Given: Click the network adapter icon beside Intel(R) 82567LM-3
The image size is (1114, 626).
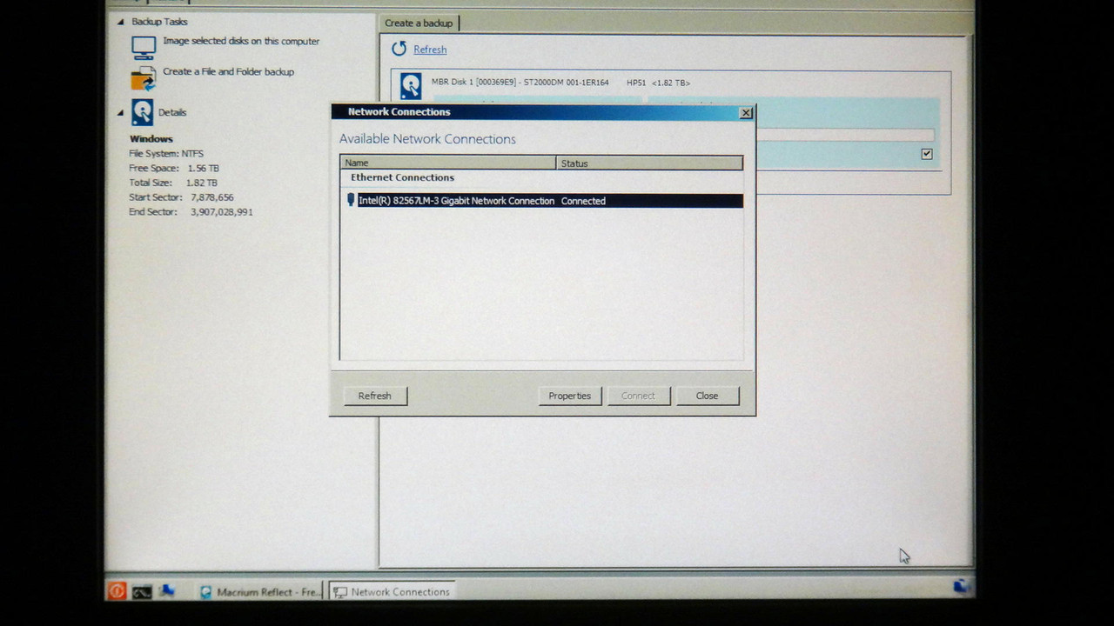Looking at the screenshot, I should point(351,200).
